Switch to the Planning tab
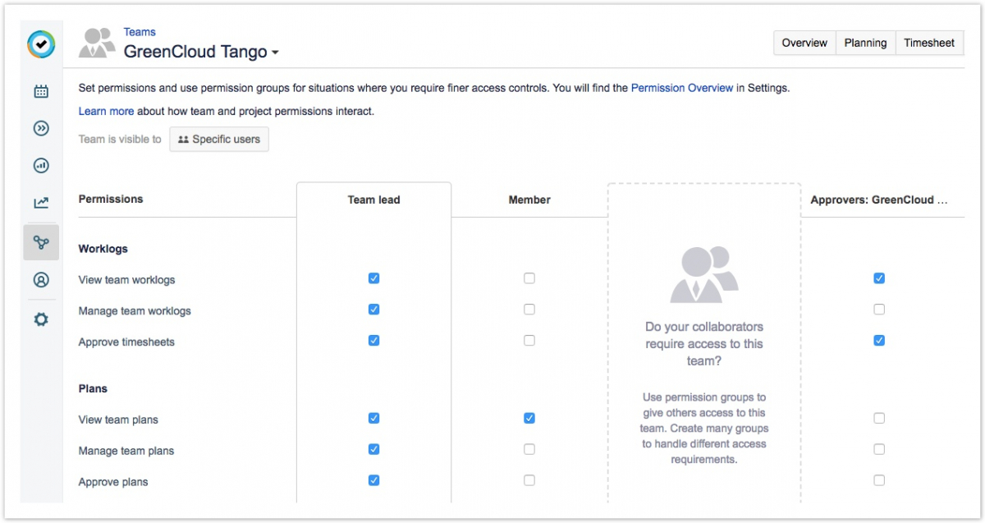 pyautogui.click(x=865, y=43)
